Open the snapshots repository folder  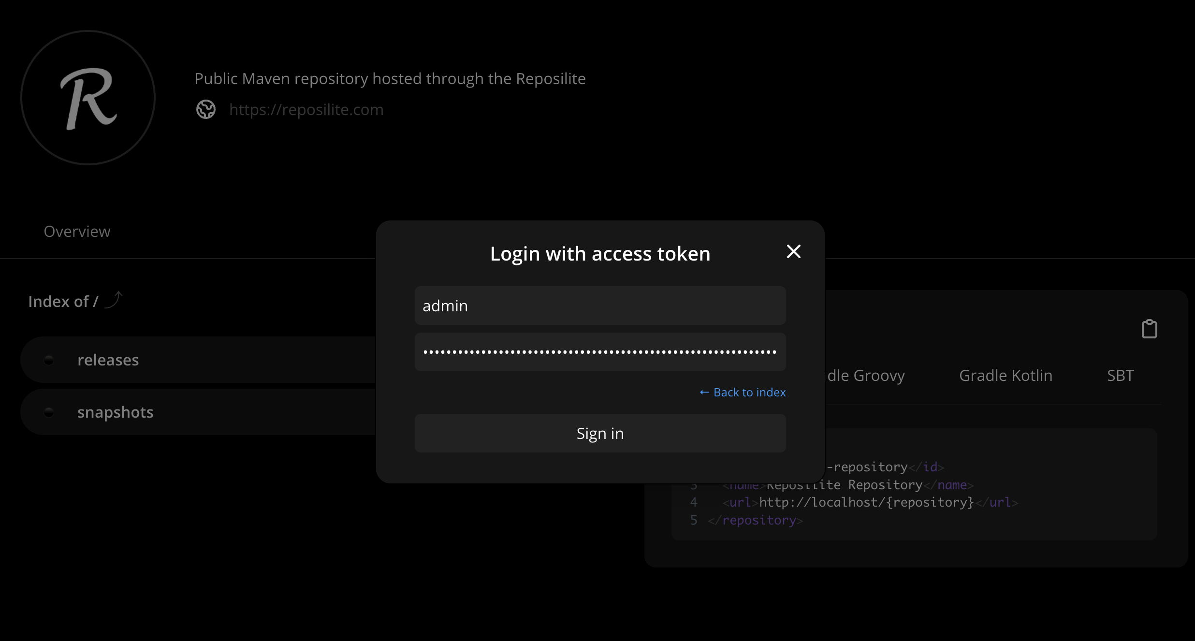coord(115,412)
